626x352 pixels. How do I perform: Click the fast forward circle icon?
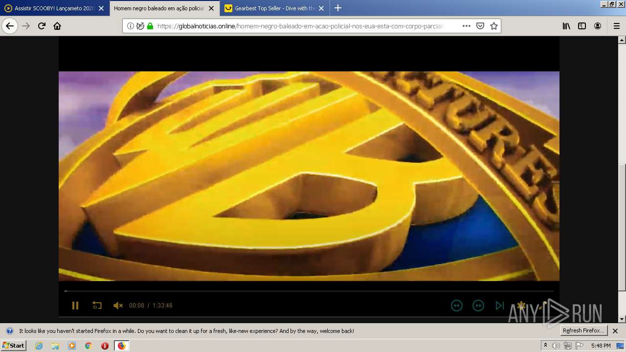478,306
